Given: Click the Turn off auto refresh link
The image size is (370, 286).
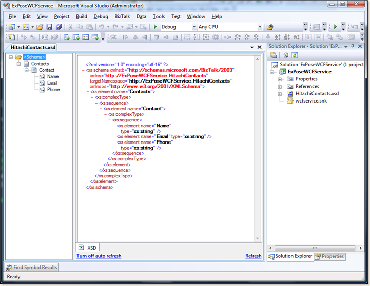Looking at the screenshot, I should point(99,256).
